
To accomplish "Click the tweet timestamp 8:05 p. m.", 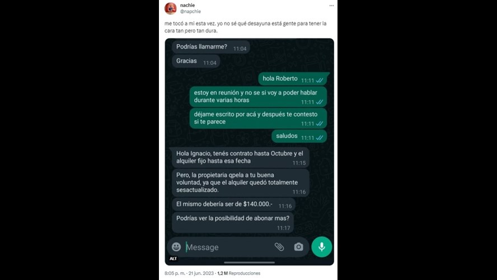I will [x=175, y=273].
